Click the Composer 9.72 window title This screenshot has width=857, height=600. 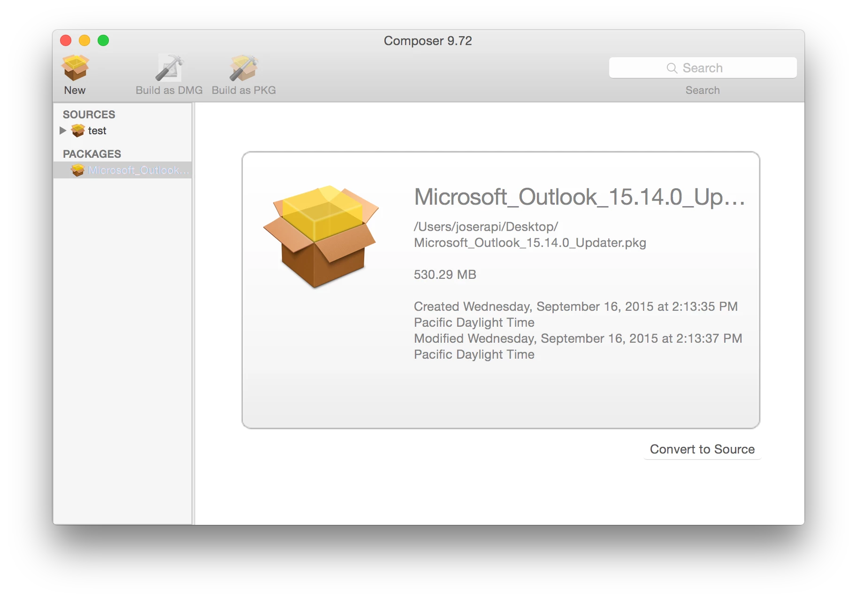428,41
